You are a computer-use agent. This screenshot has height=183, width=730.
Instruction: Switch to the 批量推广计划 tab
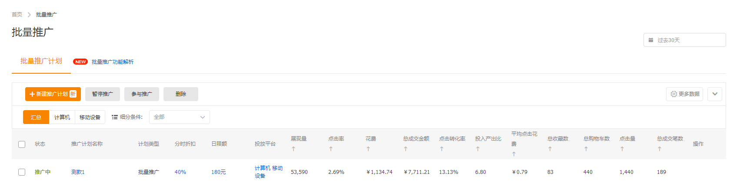41,61
